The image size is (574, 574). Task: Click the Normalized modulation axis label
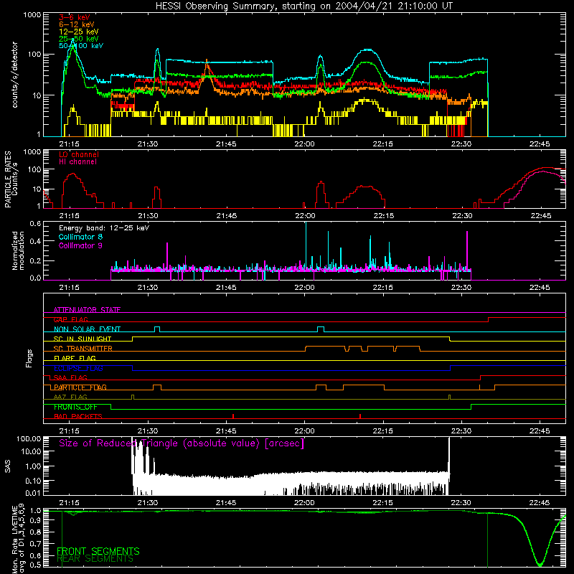[x=18, y=250]
